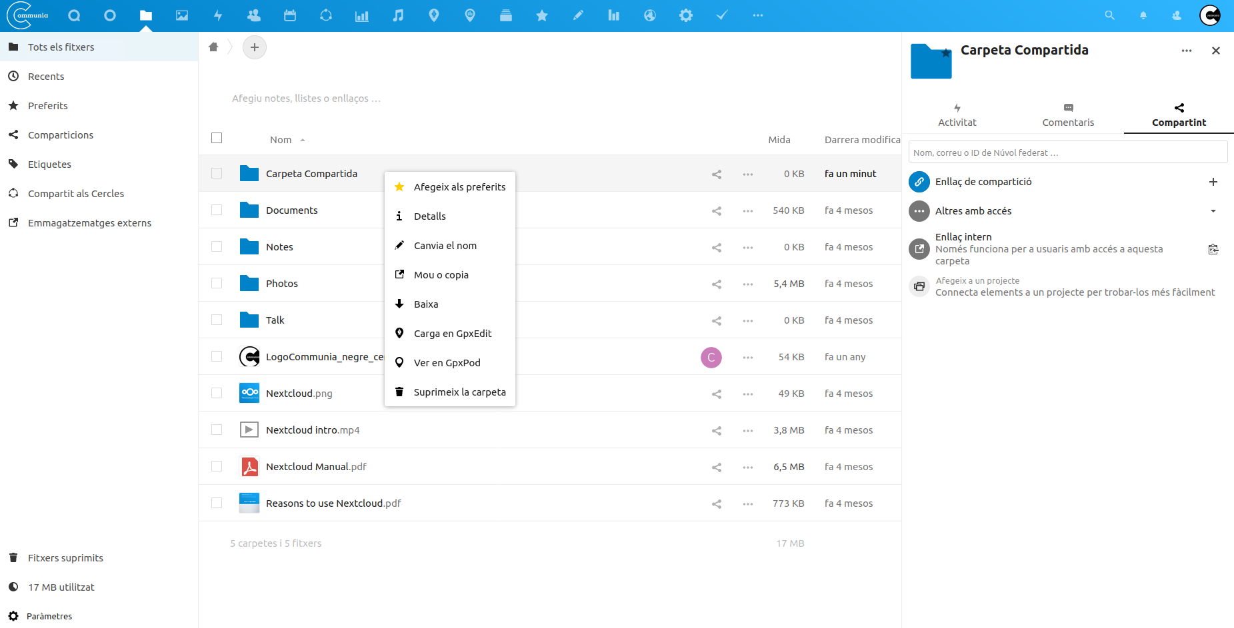Image resolution: width=1234 pixels, height=628 pixels.
Task: Choose 'Suprimeix la carpeta' menu entry
Action: coord(450,392)
